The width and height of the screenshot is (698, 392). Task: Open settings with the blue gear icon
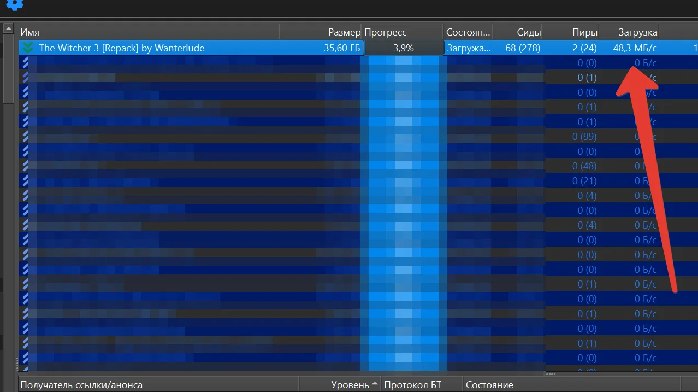15,4
